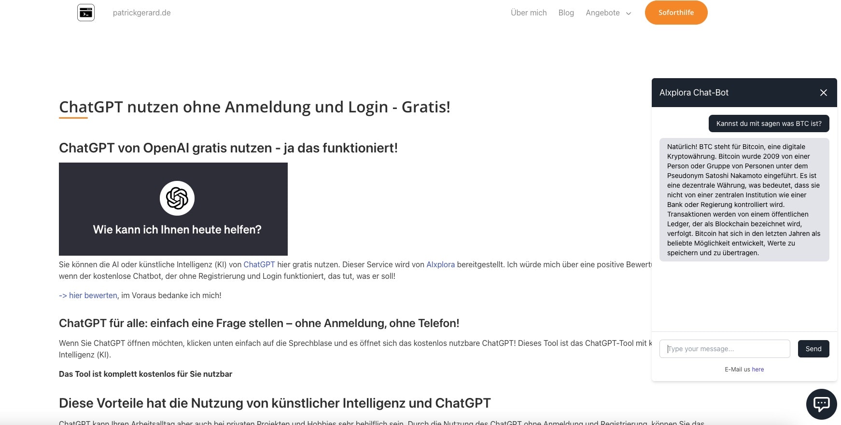Image resolution: width=841 pixels, height=425 pixels.
Task: Follow the AIxplora link in the paragraph
Action: click(x=440, y=264)
